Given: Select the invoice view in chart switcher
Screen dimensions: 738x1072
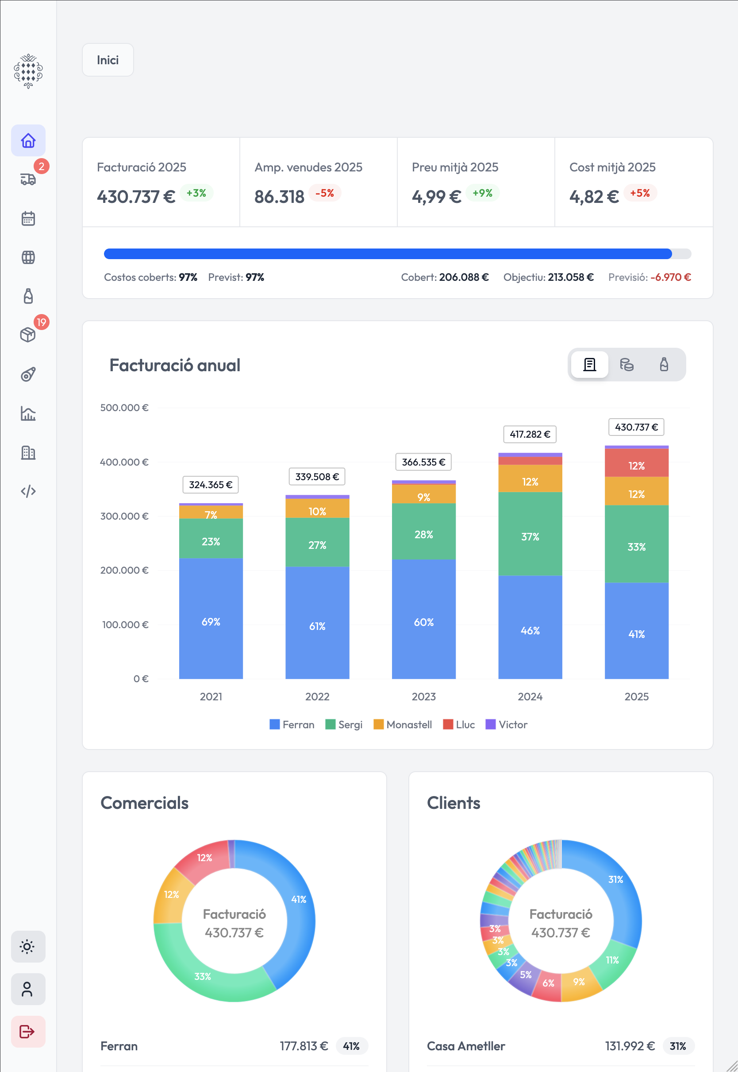Looking at the screenshot, I should (590, 365).
